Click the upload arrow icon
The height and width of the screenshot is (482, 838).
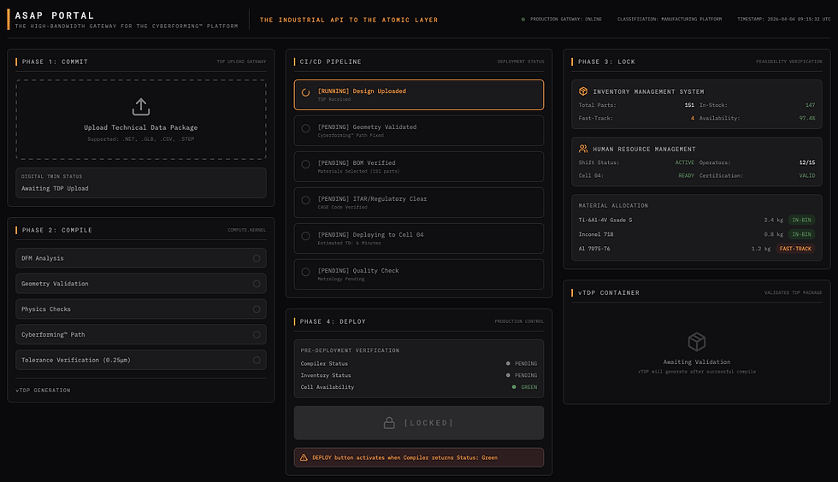pyautogui.click(x=141, y=107)
